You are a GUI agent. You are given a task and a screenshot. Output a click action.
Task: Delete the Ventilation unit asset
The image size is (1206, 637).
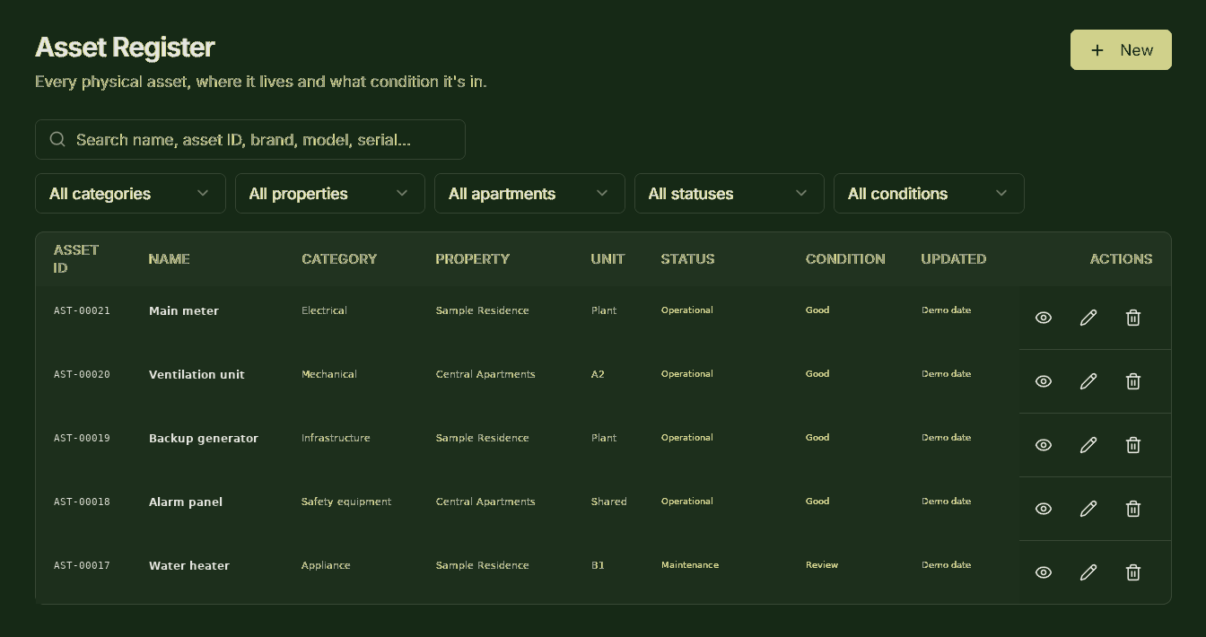click(x=1133, y=381)
